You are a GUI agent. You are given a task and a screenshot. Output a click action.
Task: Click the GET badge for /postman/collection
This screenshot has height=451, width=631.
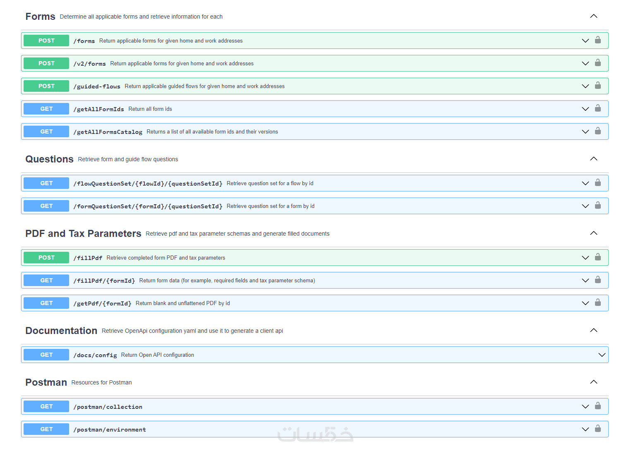46,406
